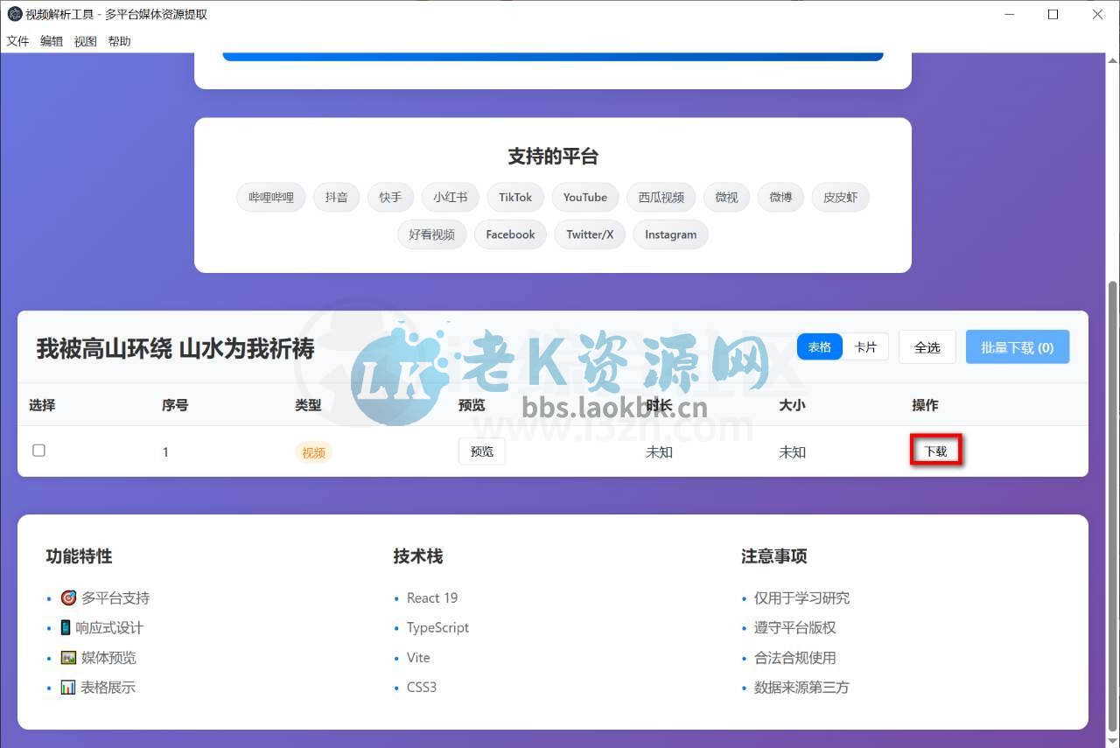Click the 支持的平台 heading
Viewport: 1120px width, 748px height.
[x=553, y=157]
